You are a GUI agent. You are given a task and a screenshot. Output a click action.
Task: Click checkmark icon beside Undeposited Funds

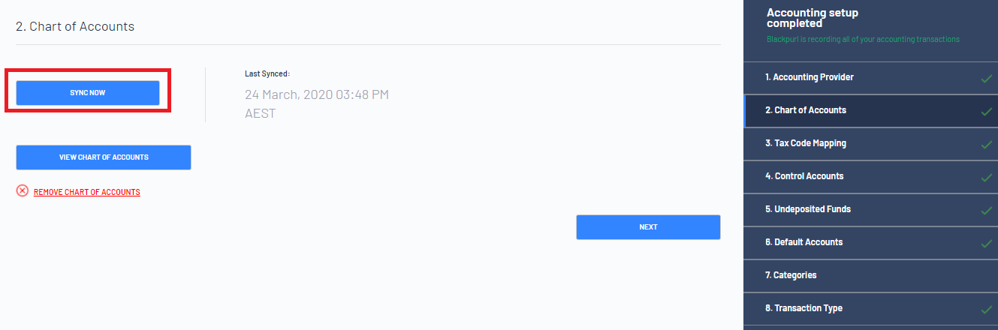987,210
